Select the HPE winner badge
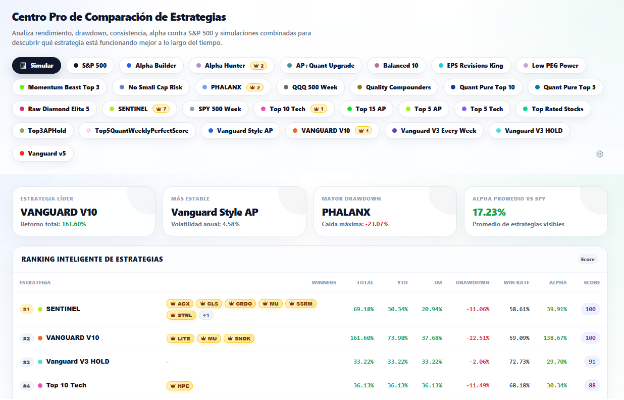 [x=180, y=386]
